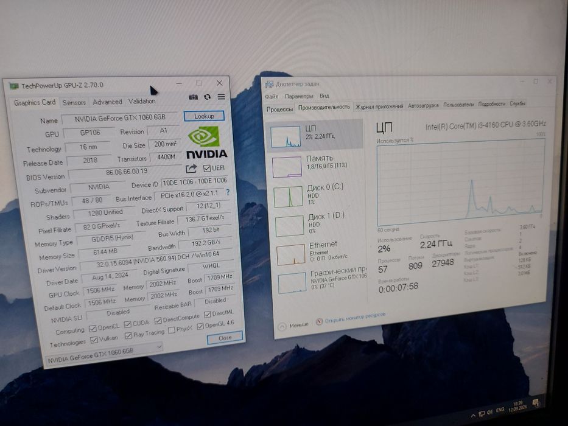Click the taskbar clock and date
This screenshot has width=568, height=426.
[x=517, y=406]
